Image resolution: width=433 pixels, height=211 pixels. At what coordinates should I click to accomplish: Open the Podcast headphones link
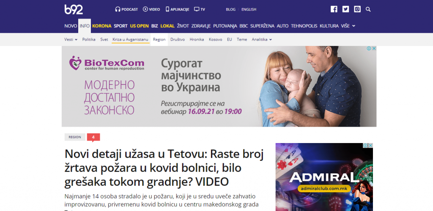click(x=126, y=9)
